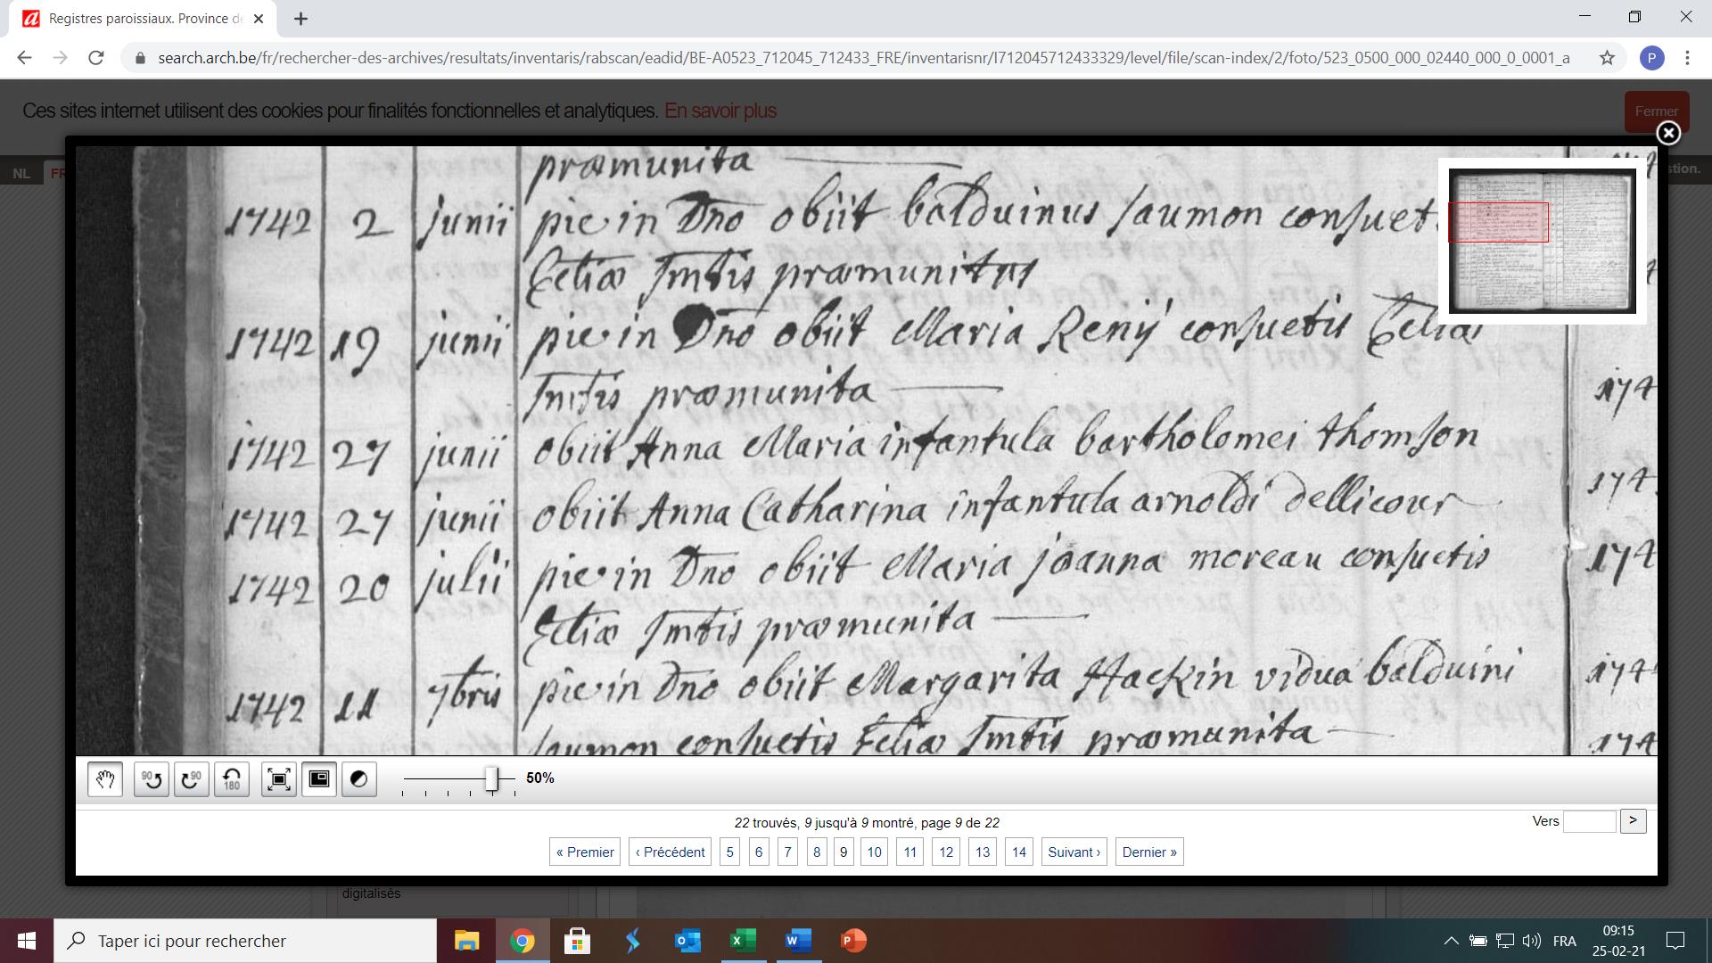
Task: Toggle image contrast inversion
Action: coord(359,779)
